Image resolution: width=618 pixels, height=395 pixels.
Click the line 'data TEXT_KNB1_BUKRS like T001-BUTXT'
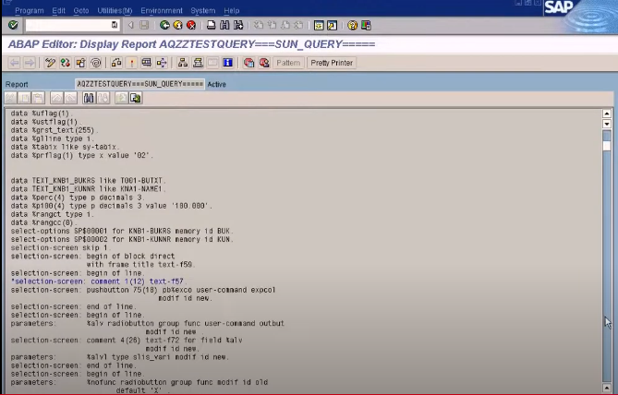tap(89, 180)
